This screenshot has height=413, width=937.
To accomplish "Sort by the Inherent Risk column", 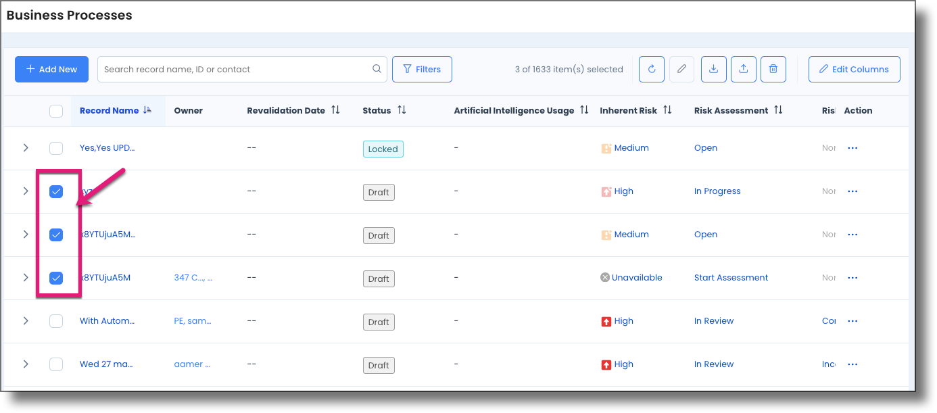I will pos(667,110).
